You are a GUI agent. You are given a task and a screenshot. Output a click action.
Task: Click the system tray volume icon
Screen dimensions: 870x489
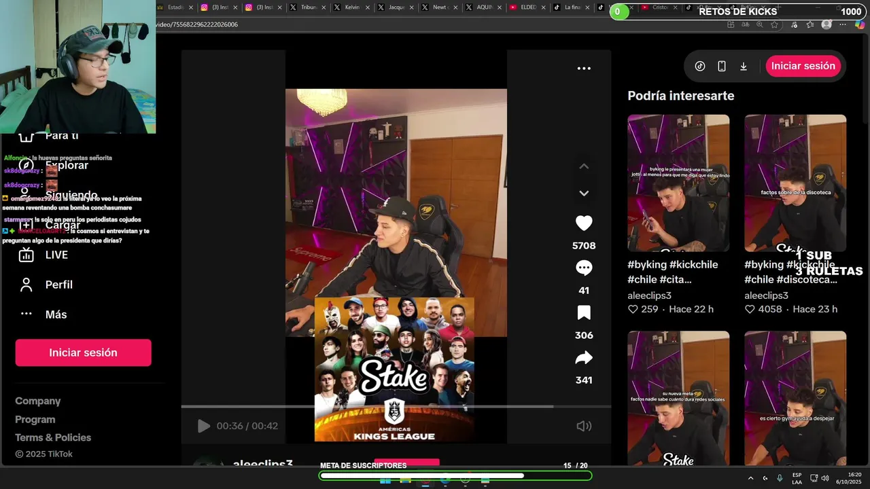pos(825,478)
